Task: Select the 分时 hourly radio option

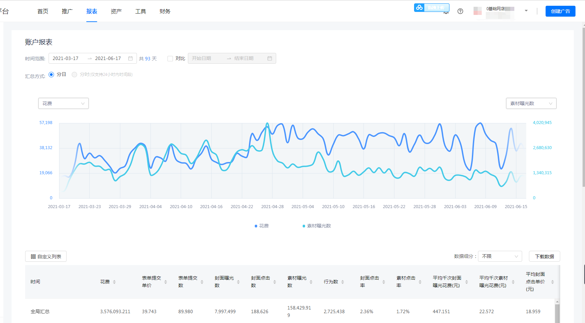Action: tap(74, 75)
